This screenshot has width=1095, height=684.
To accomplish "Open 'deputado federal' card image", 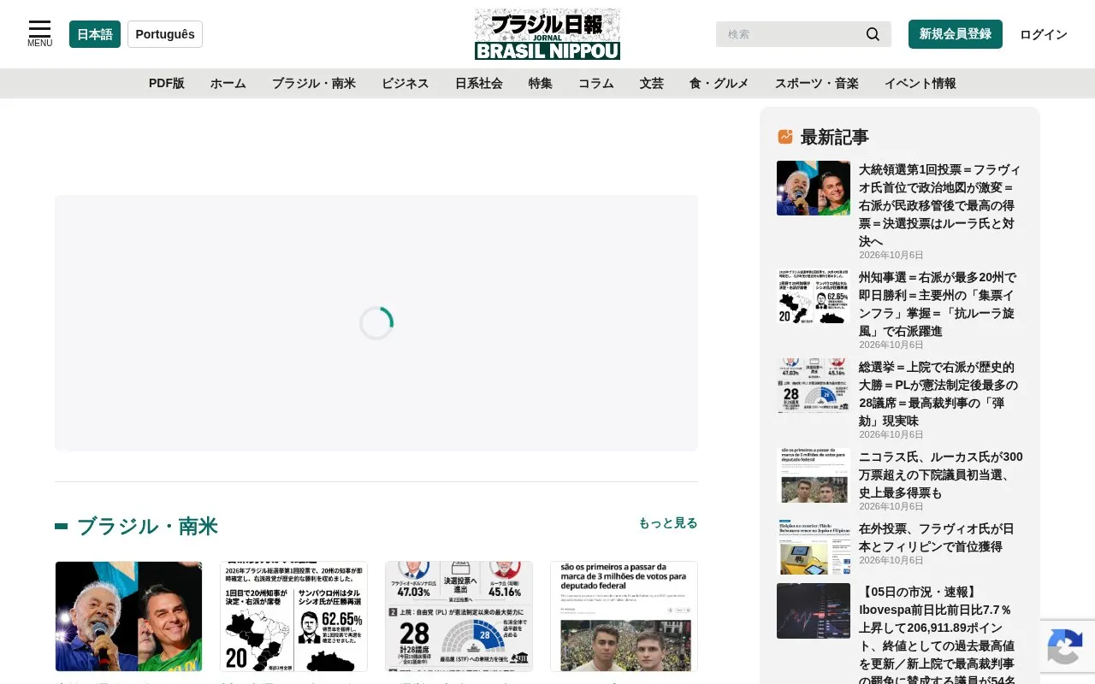I will tap(624, 616).
